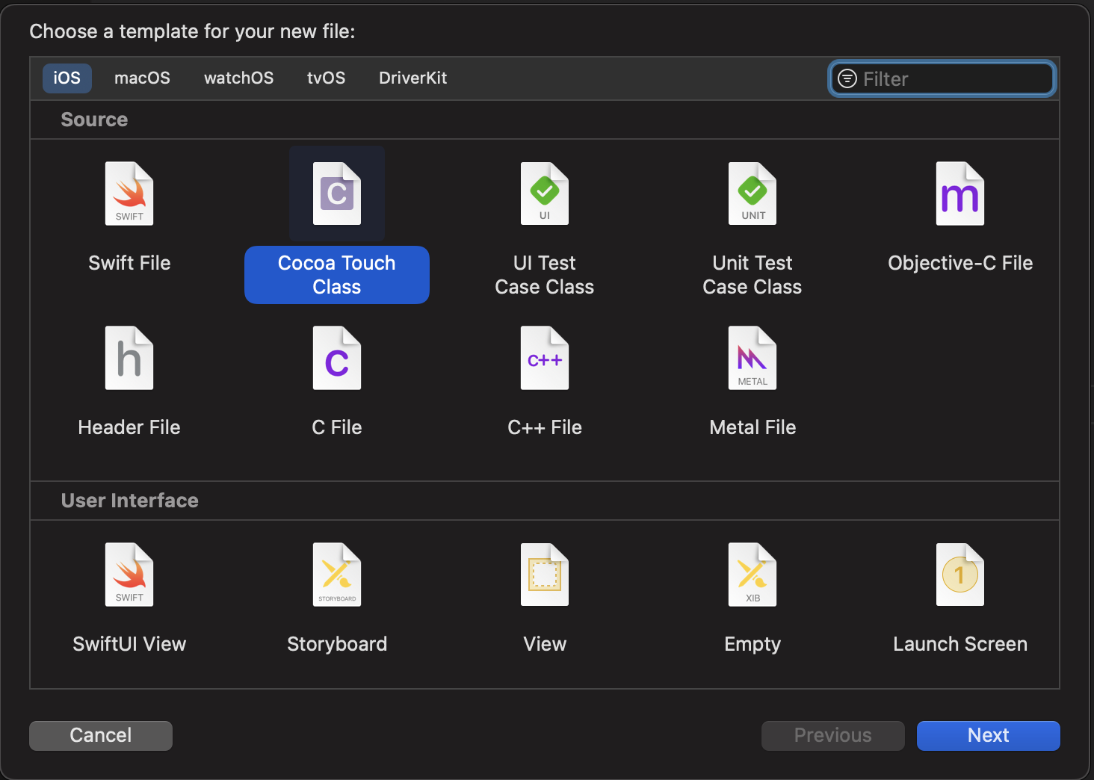Click the 'Objective-C File' label
This screenshot has height=780, width=1094.
coord(960,263)
